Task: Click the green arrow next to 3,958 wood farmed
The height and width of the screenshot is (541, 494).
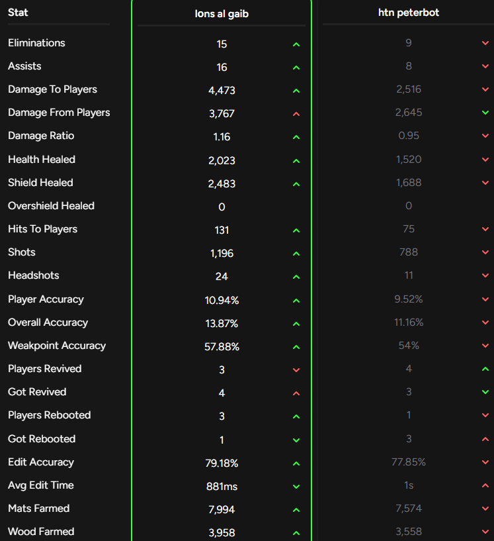Action: (296, 533)
